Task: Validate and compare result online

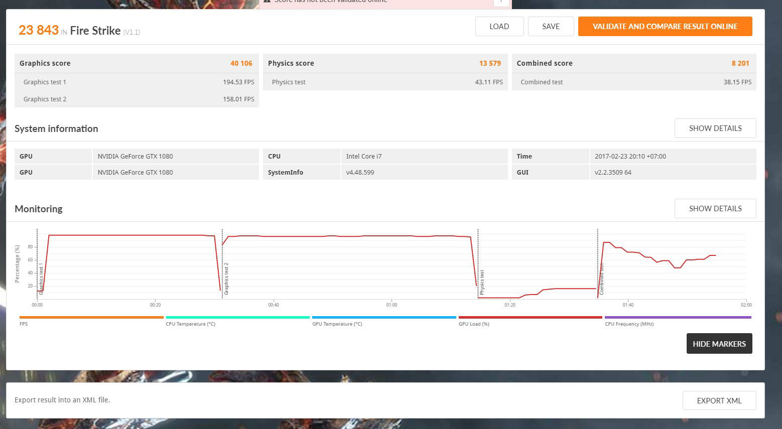Action: 665,27
